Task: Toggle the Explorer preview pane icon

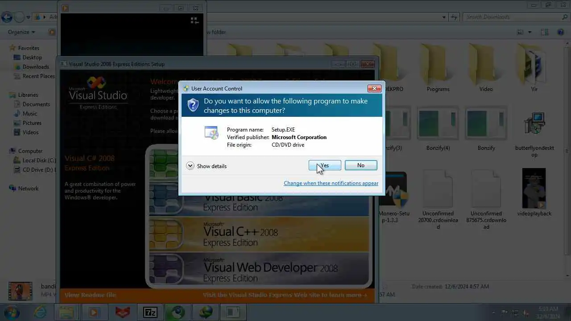Action: (x=545, y=32)
